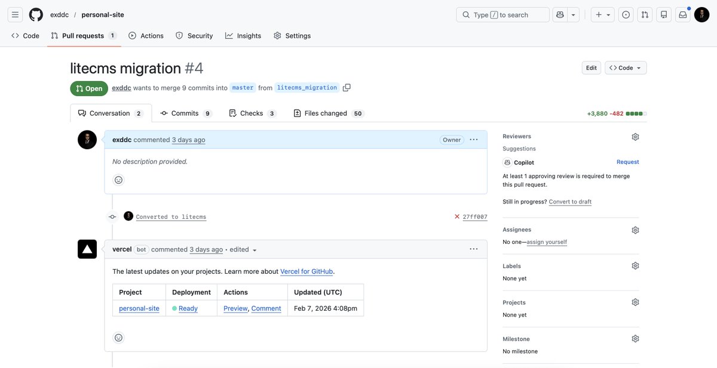Go to exddc owner link in breadcrumb
This screenshot has width=717, height=368.
click(59, 15)
